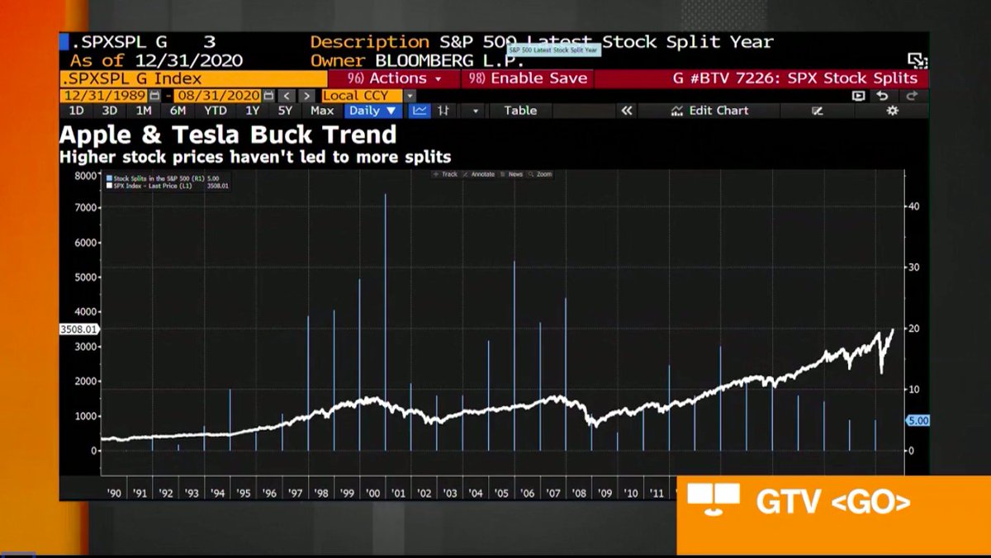Step back with the left arrow button

(x=286, y=96)
